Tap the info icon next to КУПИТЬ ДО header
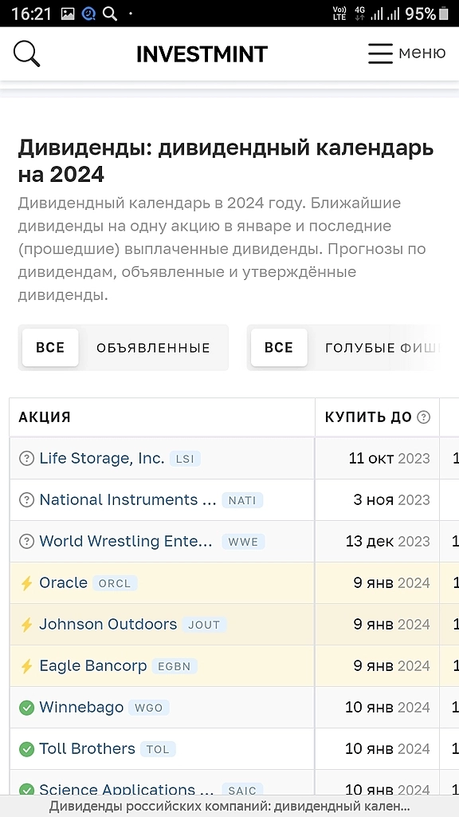 (425, 416)
